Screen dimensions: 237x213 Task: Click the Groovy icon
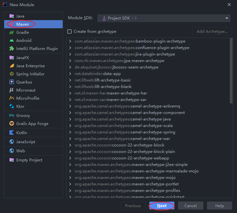pyautogui.click(x=12, y=116)
